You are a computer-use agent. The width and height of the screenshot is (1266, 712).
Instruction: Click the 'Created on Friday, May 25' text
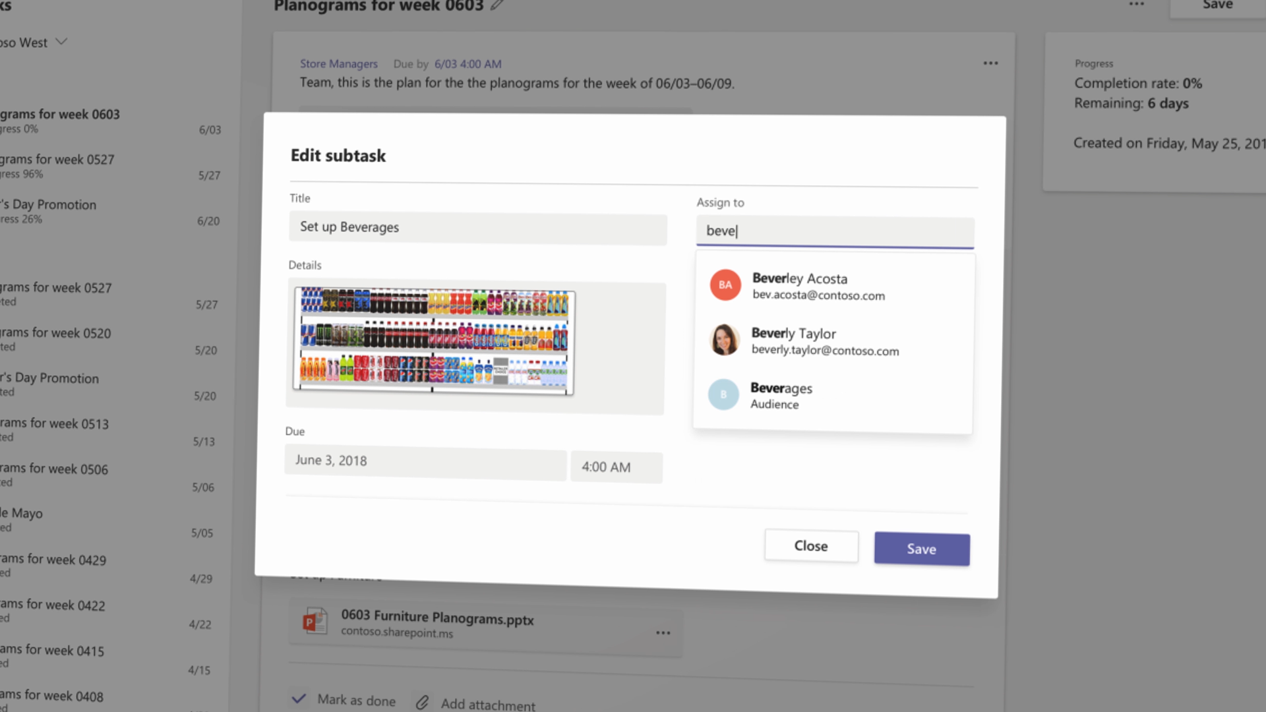[x=1169, y=143]
